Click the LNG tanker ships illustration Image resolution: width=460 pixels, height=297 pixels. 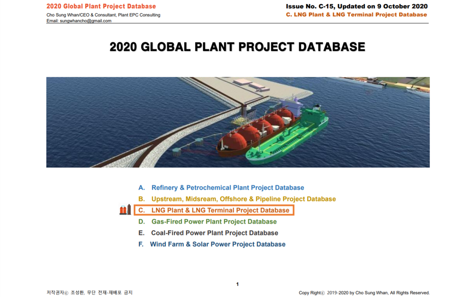coord(238,123)
